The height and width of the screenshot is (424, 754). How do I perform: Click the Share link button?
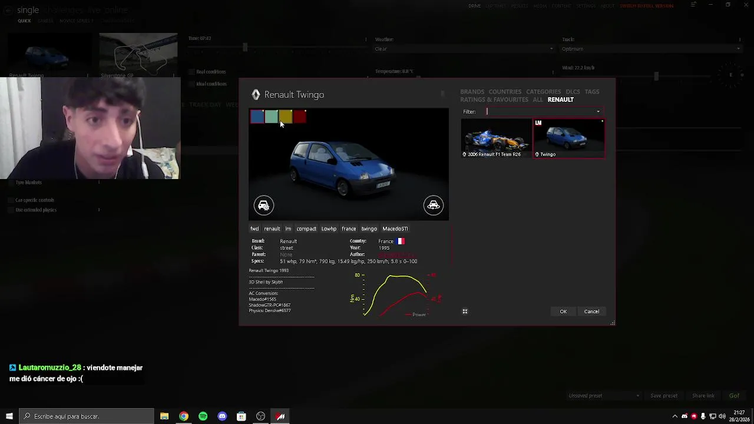point(703,396)
